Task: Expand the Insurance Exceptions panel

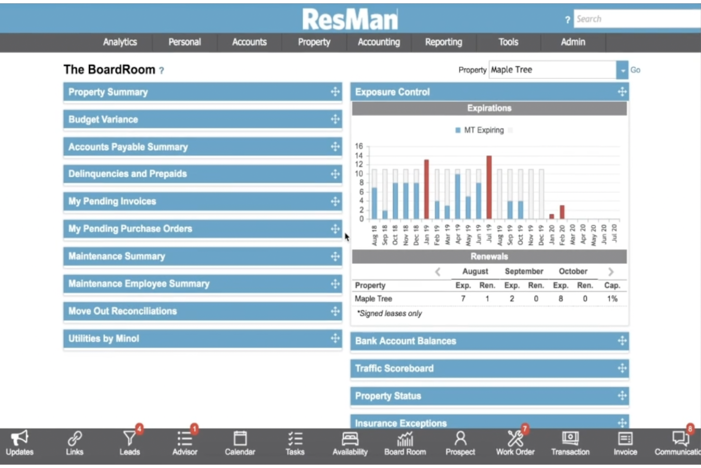Action: [x=490, y=422]
